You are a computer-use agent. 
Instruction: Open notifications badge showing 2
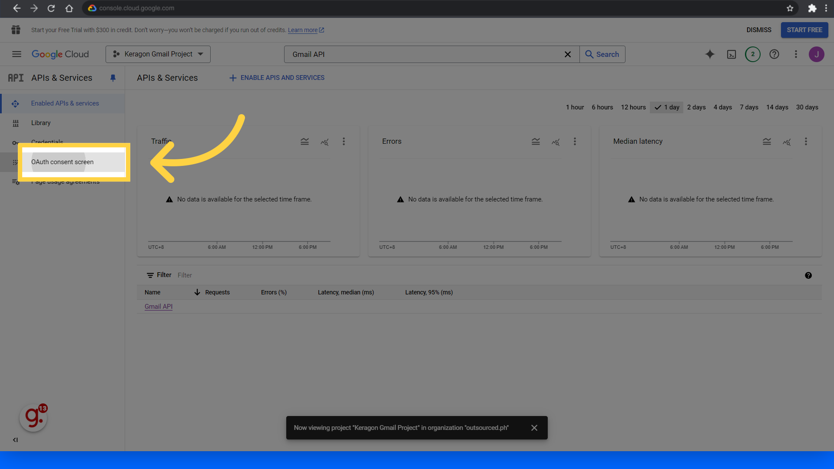point(753,54)
